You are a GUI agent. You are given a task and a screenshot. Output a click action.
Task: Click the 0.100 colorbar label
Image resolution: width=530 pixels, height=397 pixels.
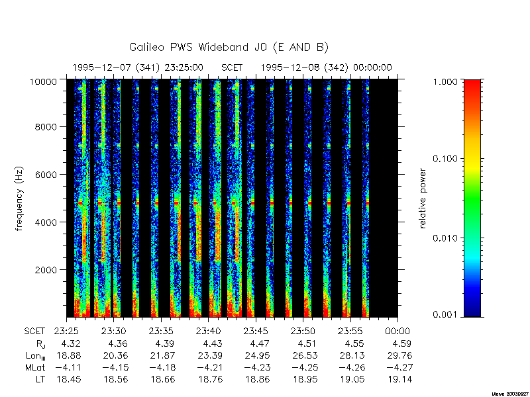pyautogui.click(x=446, y=159)
